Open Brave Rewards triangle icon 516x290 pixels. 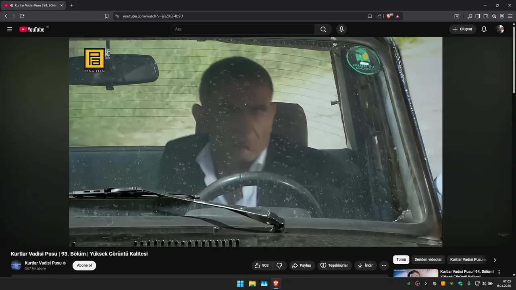click(397, 16)
